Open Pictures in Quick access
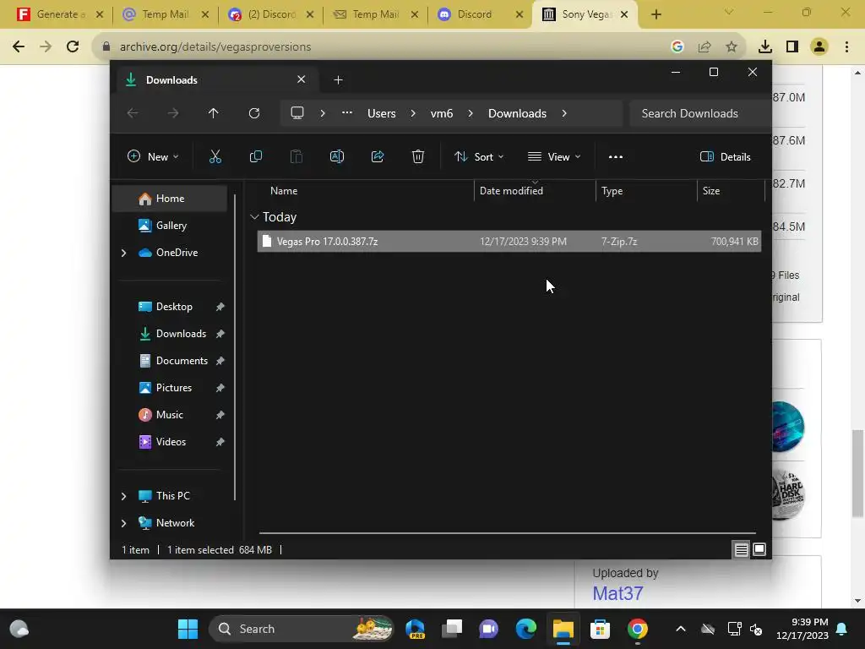The width and height of the screenshot is (865, 649). (x=174, y=388)
